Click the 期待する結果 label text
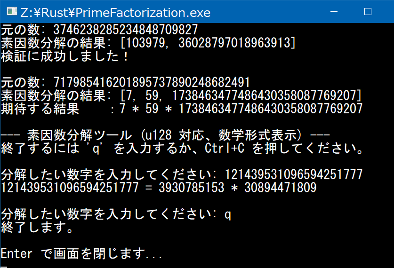This screenshot has width=394, height=268. point(40,109)
